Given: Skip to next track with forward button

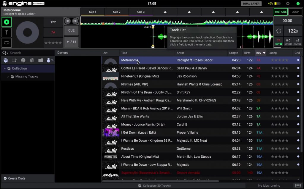Looking at the screenshot, I should tap(75, 21).
